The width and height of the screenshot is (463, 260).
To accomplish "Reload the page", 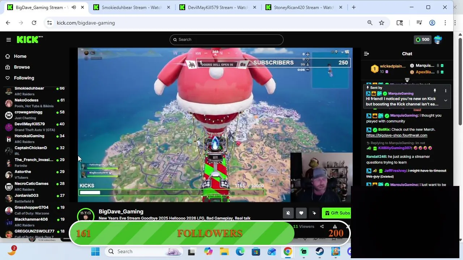I will [34, 23].
